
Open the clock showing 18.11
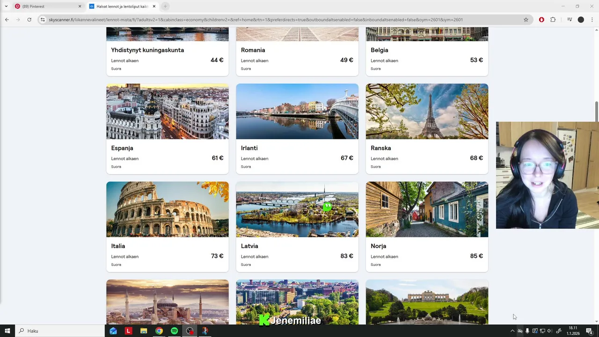(573, 331)
